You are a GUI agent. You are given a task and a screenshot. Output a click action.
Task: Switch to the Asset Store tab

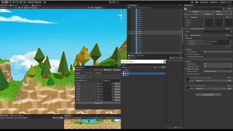pyautogui.click(x=36, y=5)
